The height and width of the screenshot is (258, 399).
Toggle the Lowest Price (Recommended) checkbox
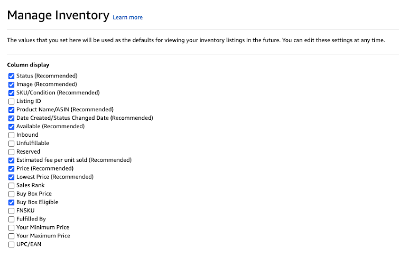coord(12,177)
